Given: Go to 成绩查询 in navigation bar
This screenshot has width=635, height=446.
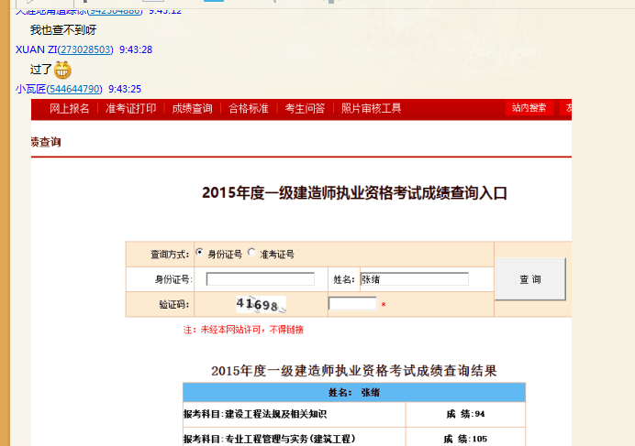Looking at the screenshot, I should click(193, 108).
